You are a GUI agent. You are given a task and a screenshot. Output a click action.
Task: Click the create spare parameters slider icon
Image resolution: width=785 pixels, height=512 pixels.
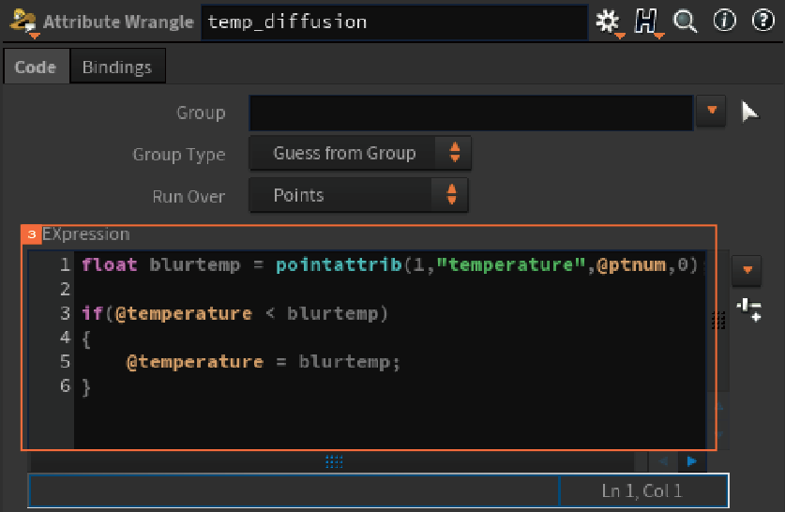[749, 309]
